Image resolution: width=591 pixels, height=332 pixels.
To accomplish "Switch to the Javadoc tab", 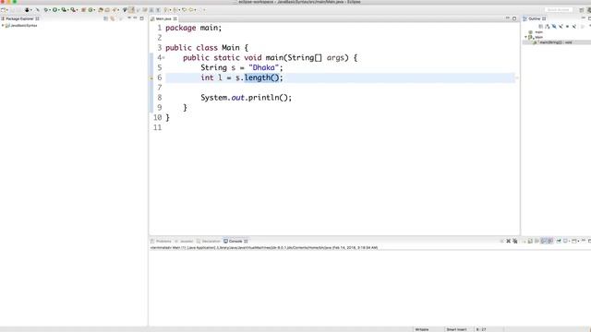I will [x=184, y=241].
